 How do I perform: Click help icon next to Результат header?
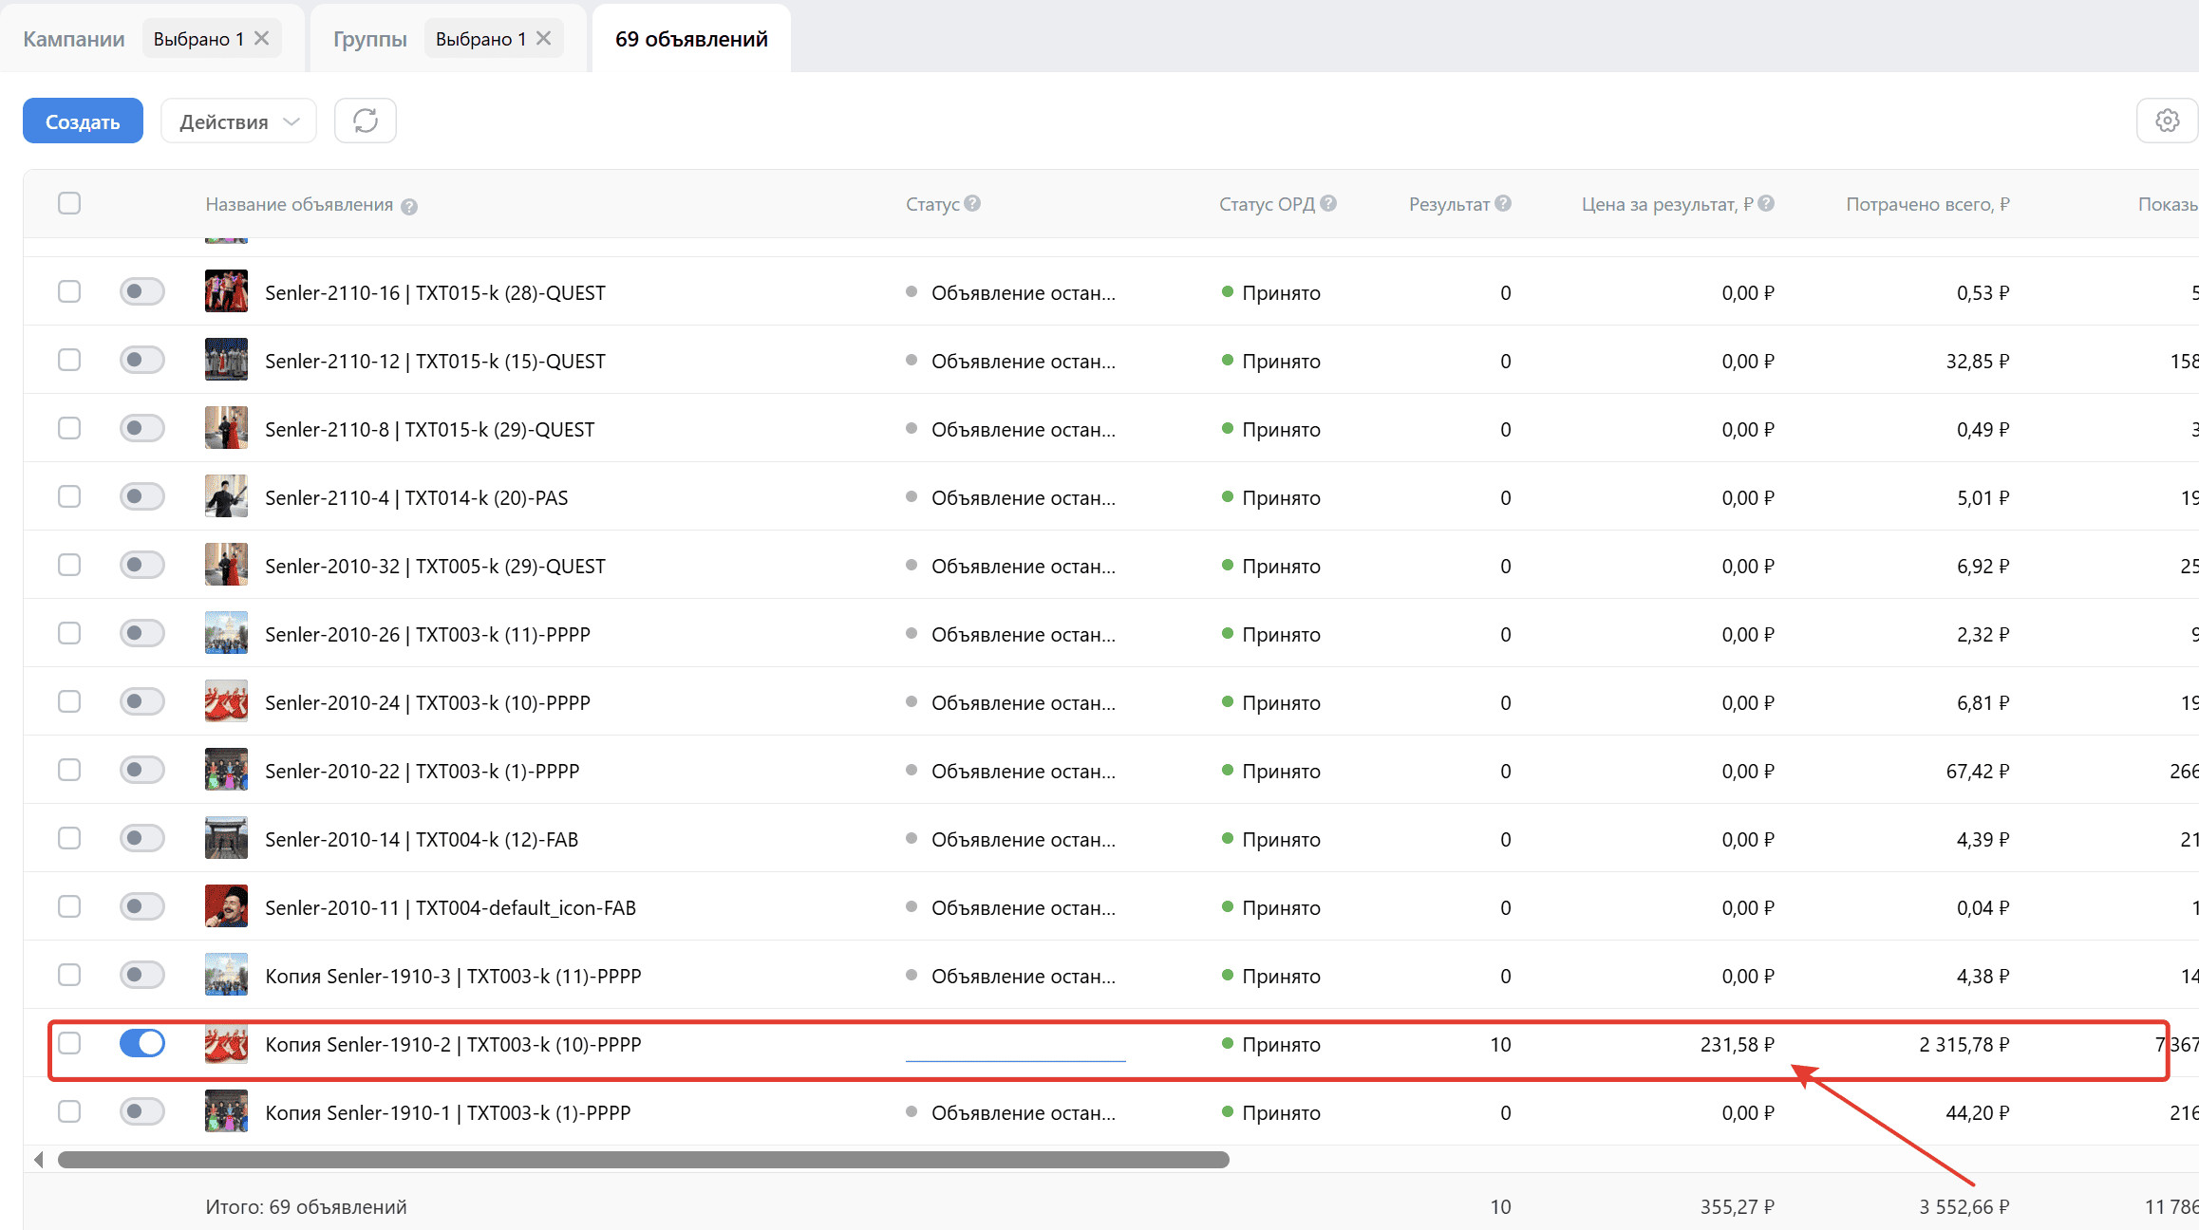[x=1503, y=203]
